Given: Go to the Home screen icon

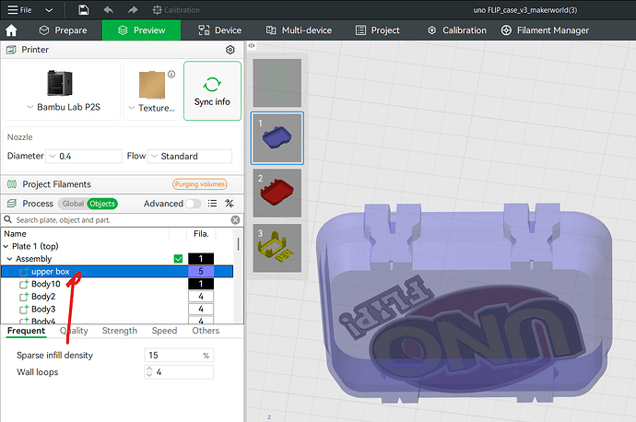Looking at the screenshot, I should pos(11,30).
